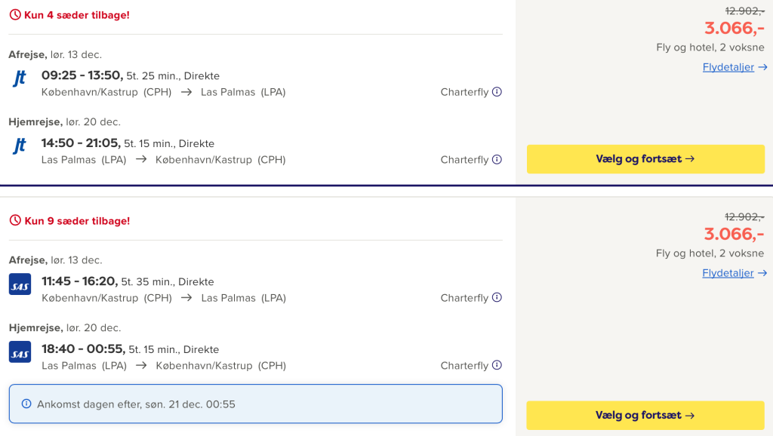Click the Jettime logo on the 09:25 outbound flight
The height and width of the screenshot is (436, 773).
20,78
